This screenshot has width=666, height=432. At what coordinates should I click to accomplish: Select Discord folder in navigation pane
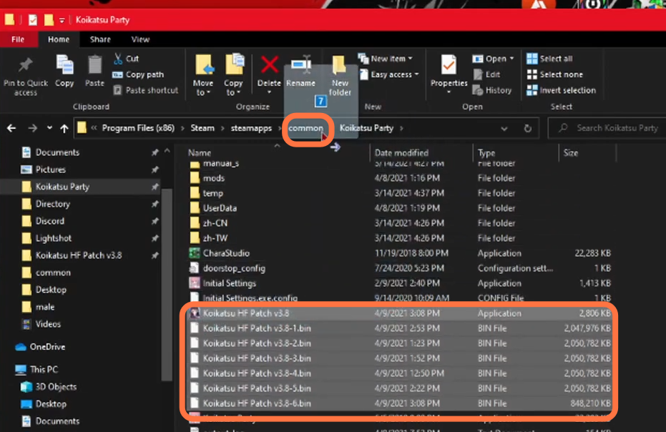pyautogui.click(x=49, y=221)
